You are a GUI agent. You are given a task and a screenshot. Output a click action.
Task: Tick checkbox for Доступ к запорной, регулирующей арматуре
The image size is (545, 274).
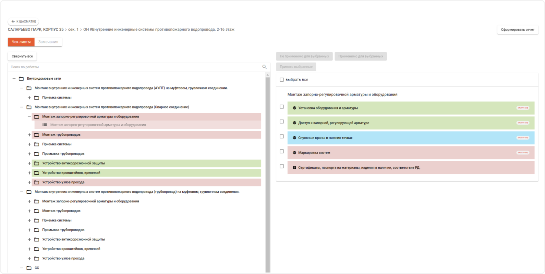coord(282,121)
